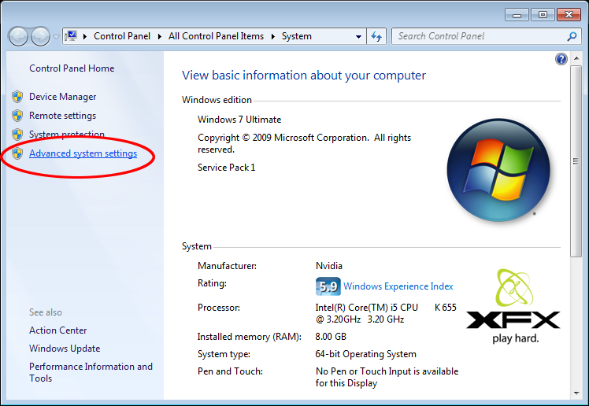Expand arrow after All Control Panel Items
589x406 pixels.
point(273,36)
